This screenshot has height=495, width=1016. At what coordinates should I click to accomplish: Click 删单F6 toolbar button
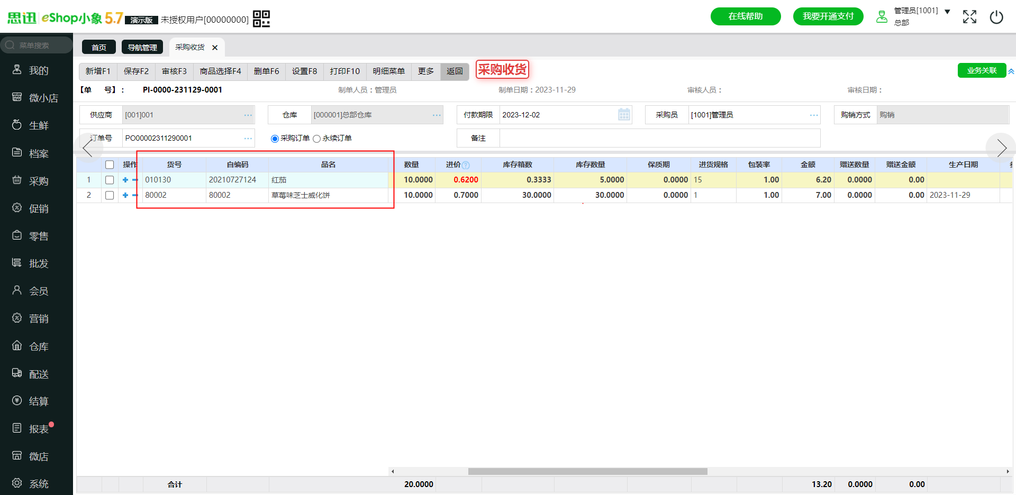[x=266, y=71]
